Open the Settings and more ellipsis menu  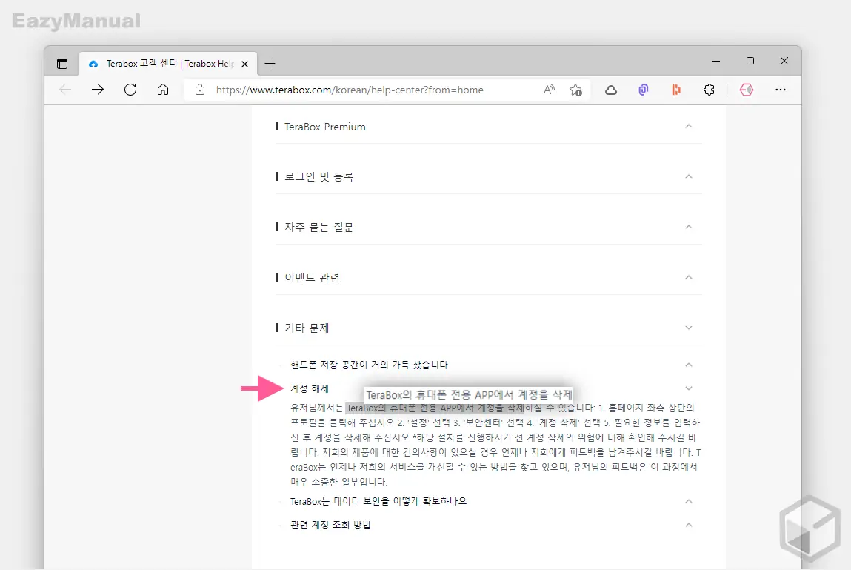point(781,90)
